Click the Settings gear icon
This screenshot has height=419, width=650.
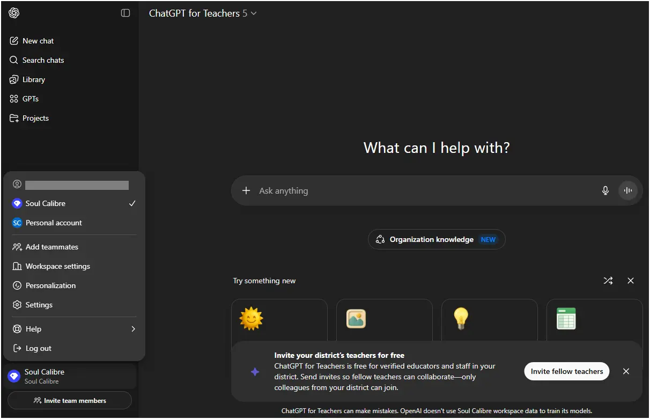tap(17, 305)
